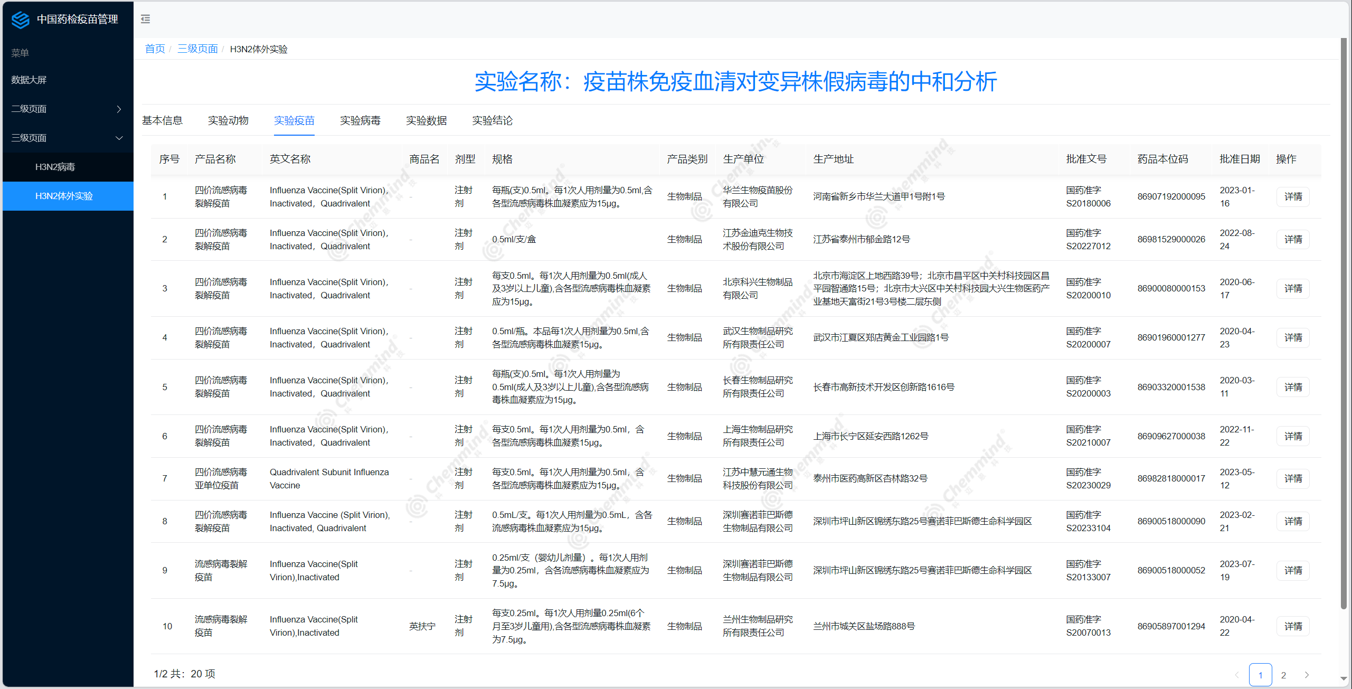Expand the 二级页面 sidebar menu
1352x689 pixels.
pyautogui.click(x=68, y=109)
